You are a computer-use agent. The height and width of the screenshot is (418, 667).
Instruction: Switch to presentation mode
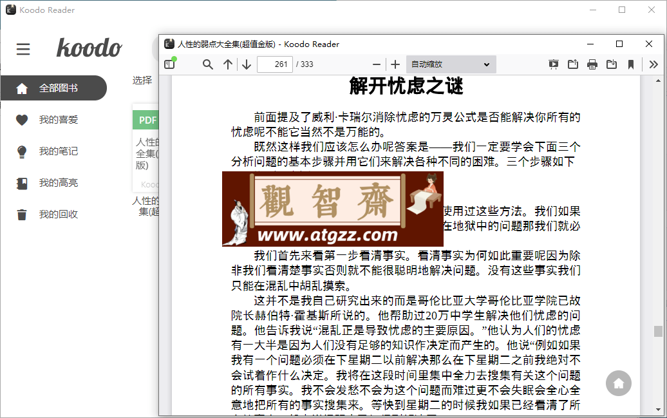point(554,64)
